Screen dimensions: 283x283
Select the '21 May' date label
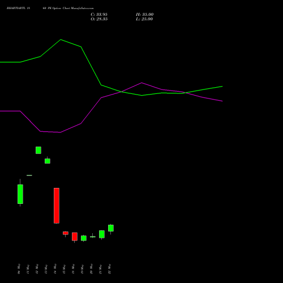100,269
